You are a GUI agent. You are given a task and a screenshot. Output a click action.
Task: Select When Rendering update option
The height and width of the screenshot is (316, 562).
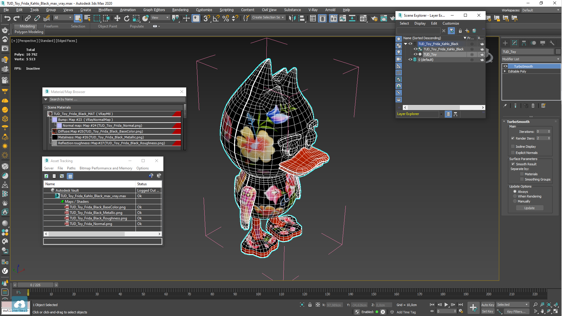point(515,196)
